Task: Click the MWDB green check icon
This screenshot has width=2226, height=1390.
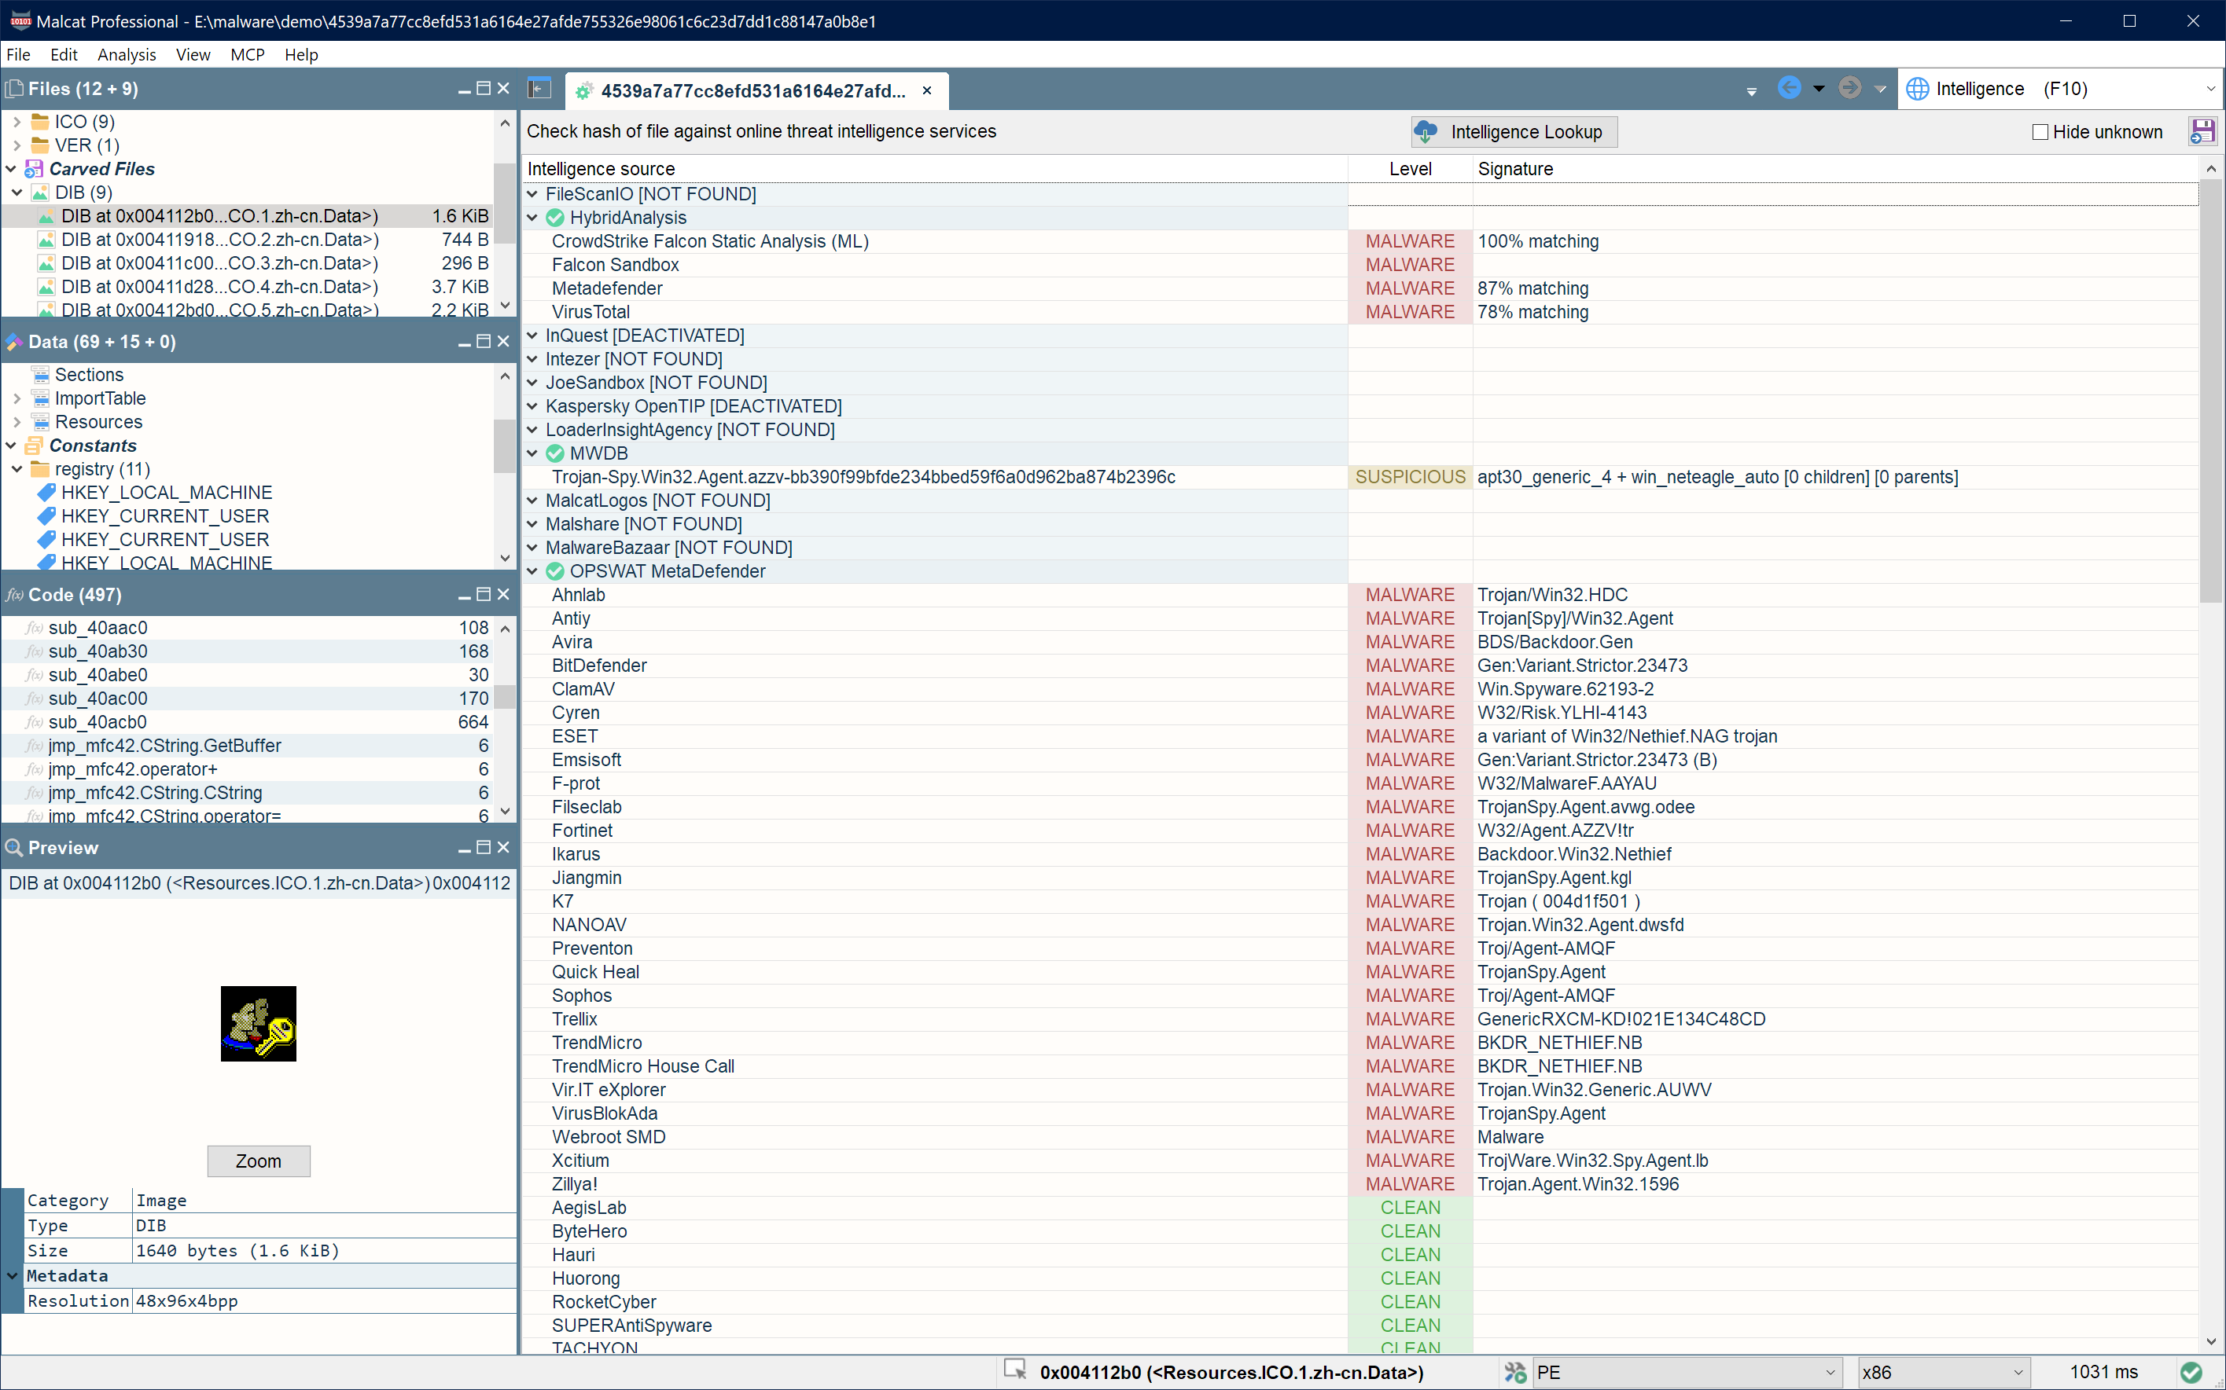Action: point(554,453)
